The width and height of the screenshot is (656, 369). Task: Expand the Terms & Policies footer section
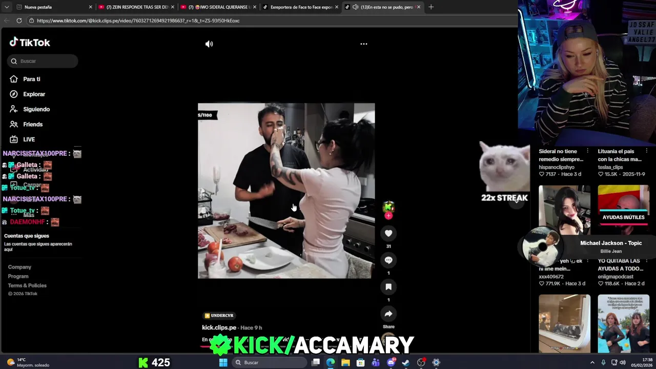[27, 285]
